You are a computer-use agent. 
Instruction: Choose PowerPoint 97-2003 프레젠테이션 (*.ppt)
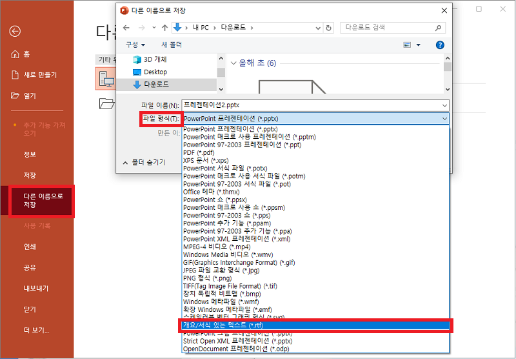[x=243, y=145]
